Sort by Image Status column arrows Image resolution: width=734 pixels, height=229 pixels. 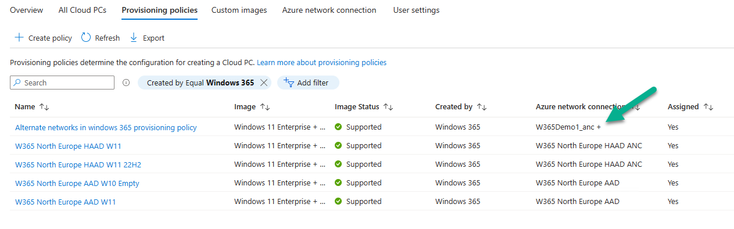(388, 107)
